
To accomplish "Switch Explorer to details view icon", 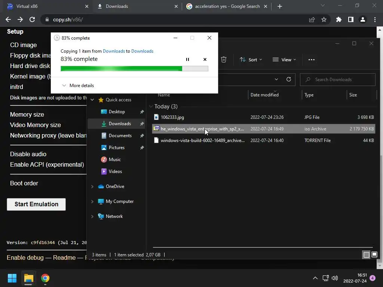I will [x=366, y=255].
